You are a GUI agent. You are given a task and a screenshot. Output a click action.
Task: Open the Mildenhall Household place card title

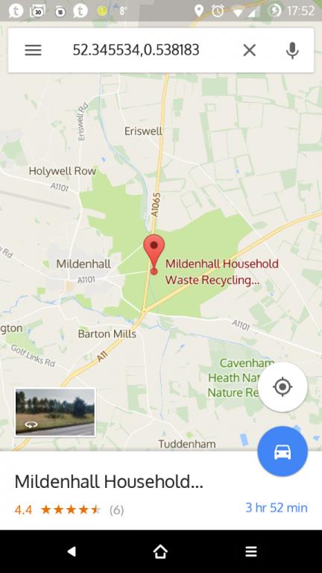coord(109,482)
